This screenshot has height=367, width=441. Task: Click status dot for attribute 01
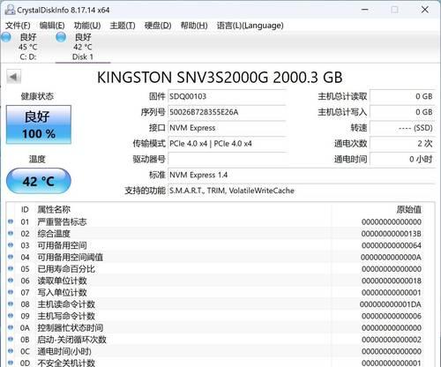[x=11, y=221]
